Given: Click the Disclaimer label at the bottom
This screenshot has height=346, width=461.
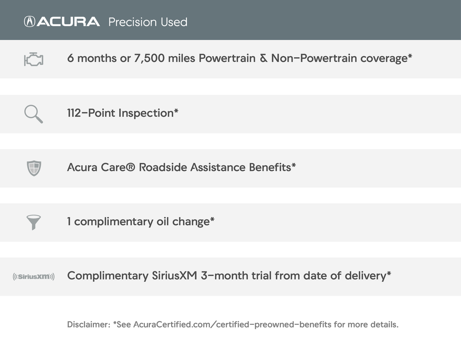Looking at the screenshot, I should 88,324.
